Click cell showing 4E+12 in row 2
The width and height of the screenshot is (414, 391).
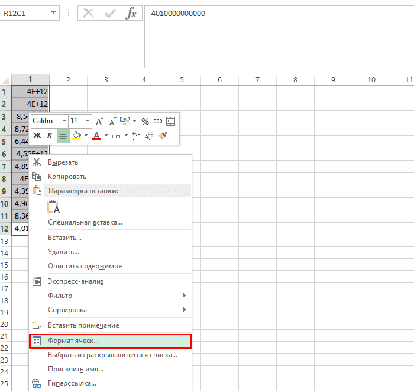[x=31, y=104]
